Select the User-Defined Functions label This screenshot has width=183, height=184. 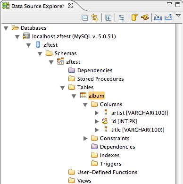[108, 172]
